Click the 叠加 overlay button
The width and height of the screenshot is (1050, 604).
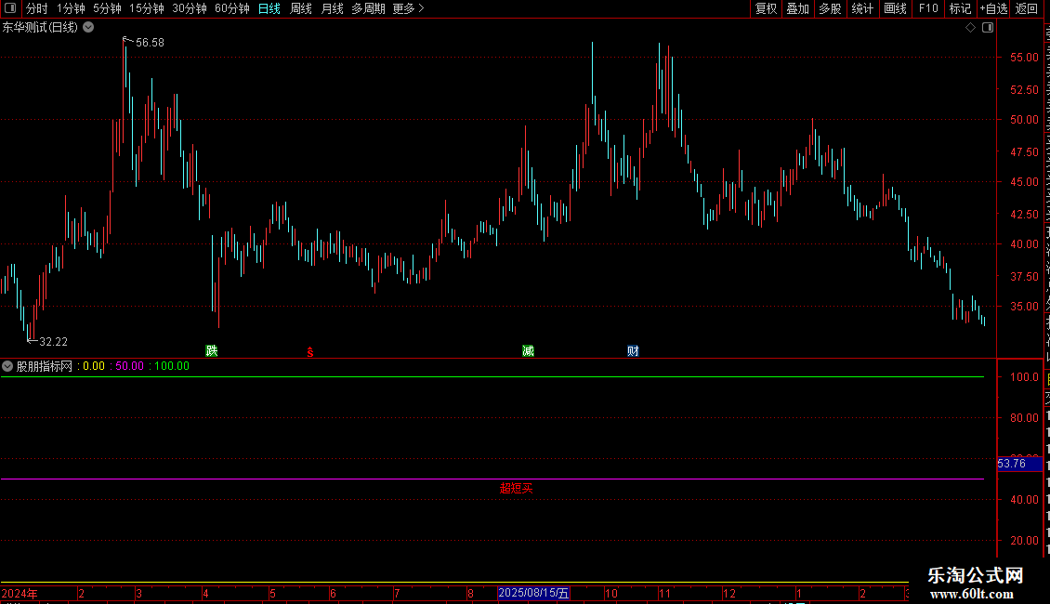[x=797, y=8]
